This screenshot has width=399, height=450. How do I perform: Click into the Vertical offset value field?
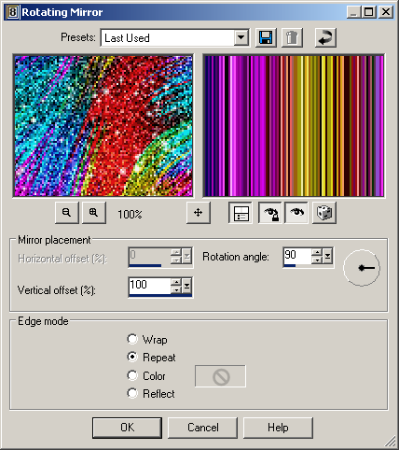click(149, 285)
